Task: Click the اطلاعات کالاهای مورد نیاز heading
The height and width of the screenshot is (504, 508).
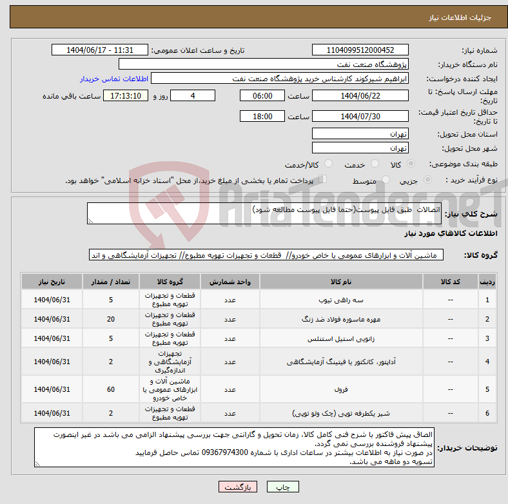Action: (x=451, y=233)
